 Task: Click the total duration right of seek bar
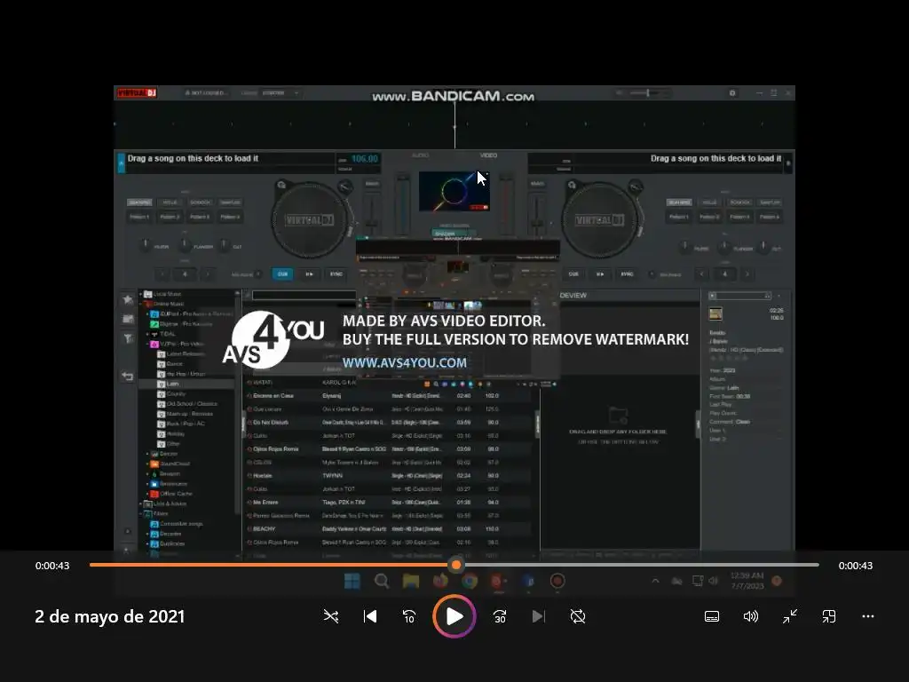(856, 566)
